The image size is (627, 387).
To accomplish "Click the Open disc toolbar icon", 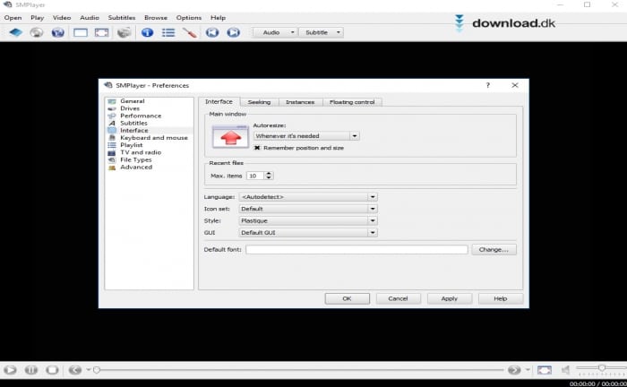I will click(37, 32).
